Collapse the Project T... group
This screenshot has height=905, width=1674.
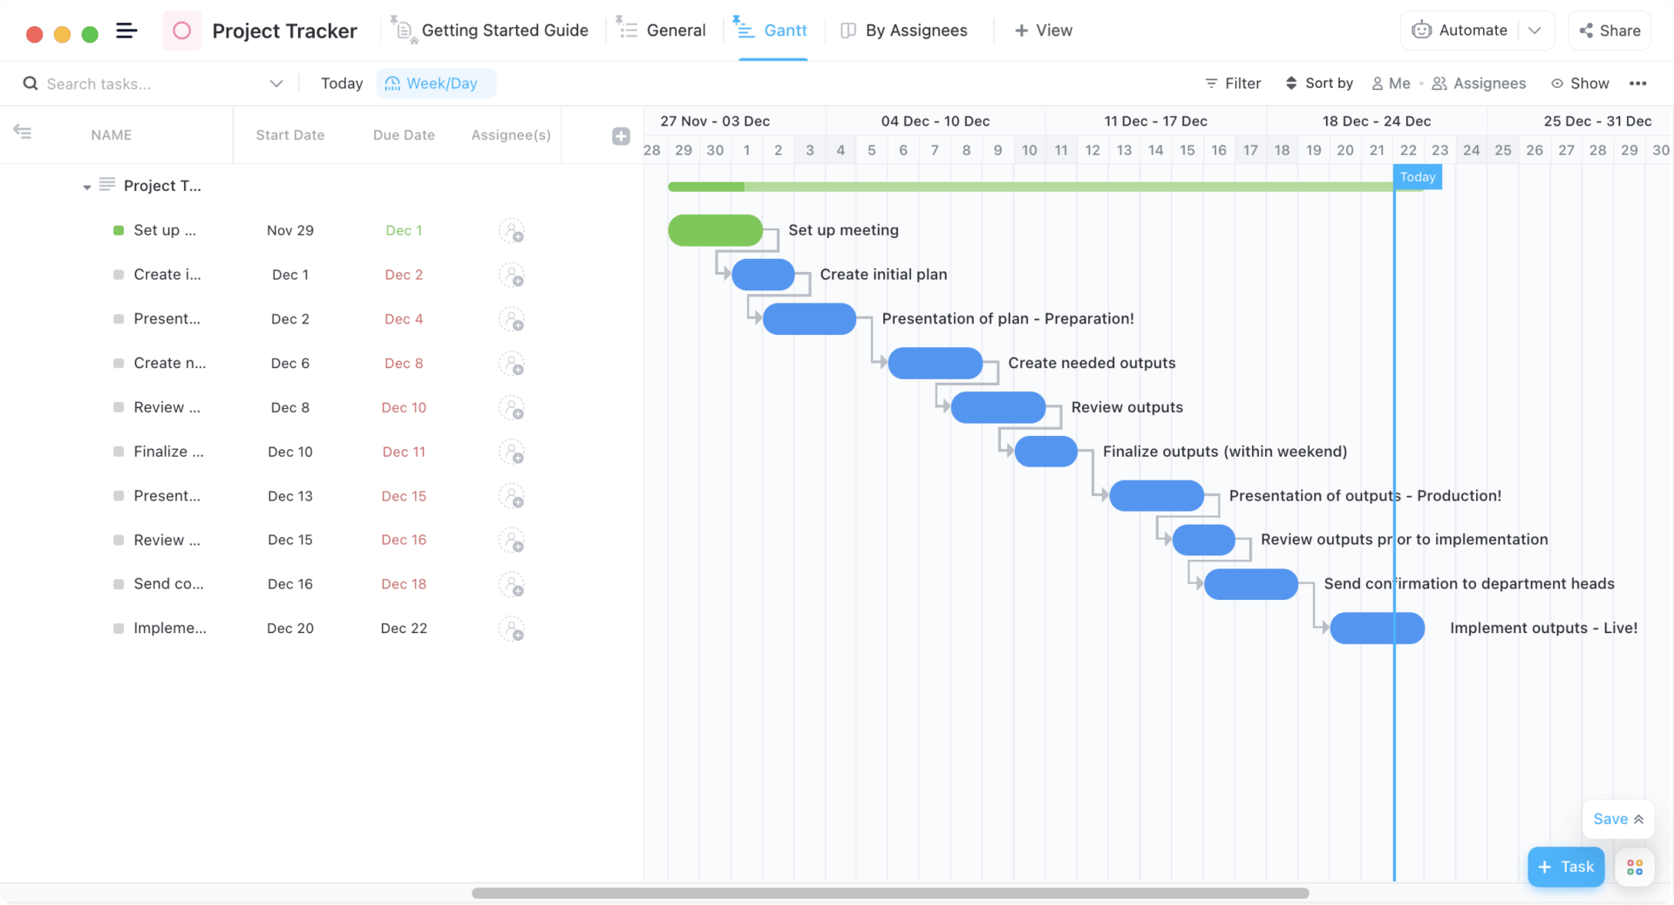click(86, 187)
